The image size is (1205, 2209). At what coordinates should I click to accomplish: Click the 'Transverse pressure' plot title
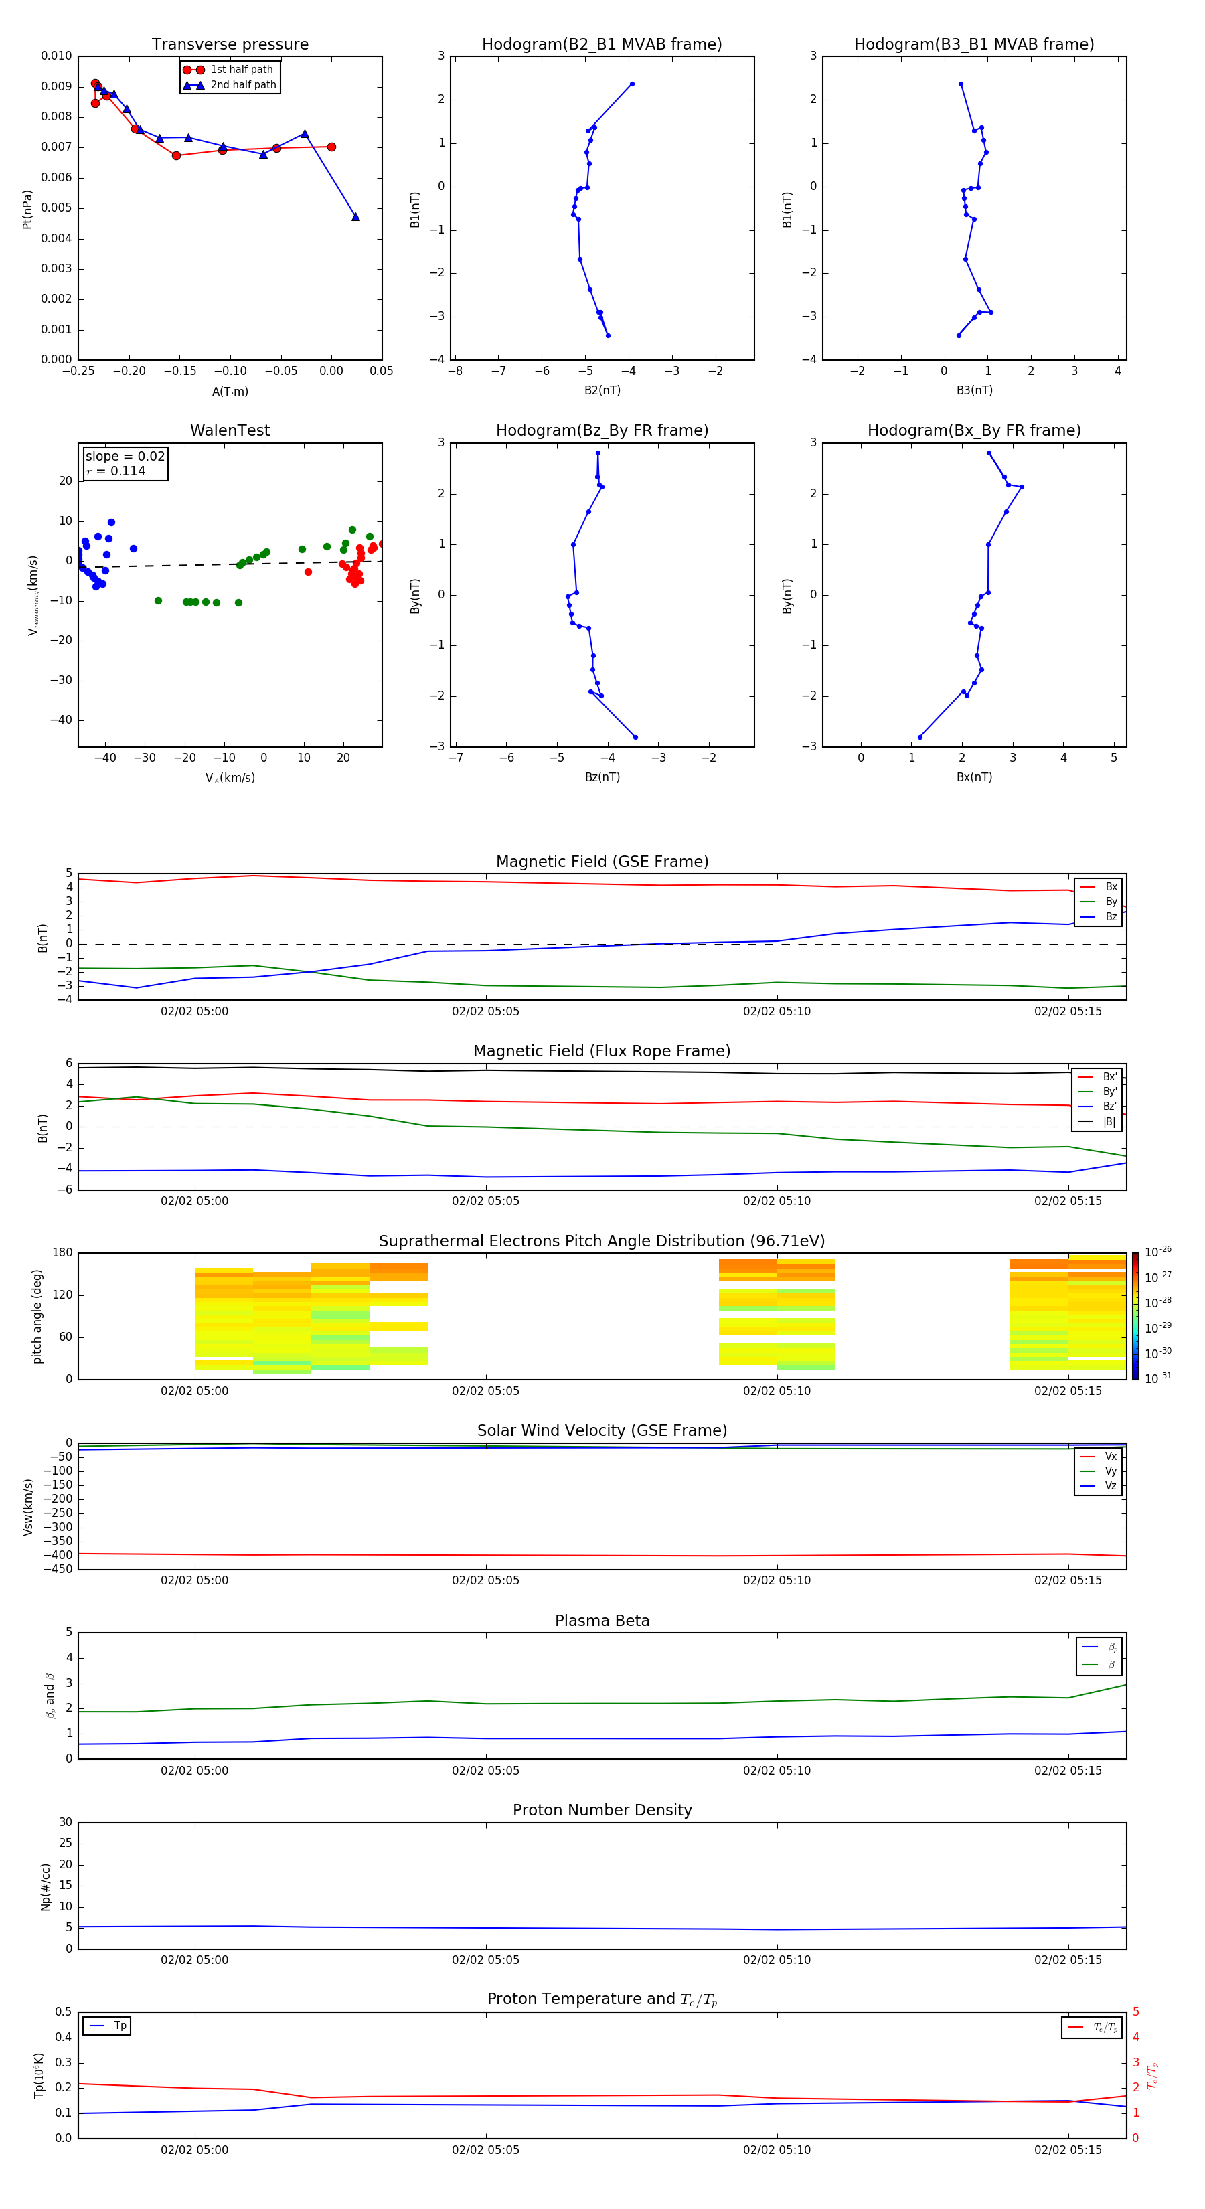tap(230, 45)
